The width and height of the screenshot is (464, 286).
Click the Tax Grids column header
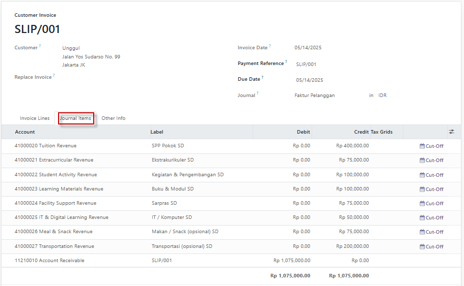[381, 132]
